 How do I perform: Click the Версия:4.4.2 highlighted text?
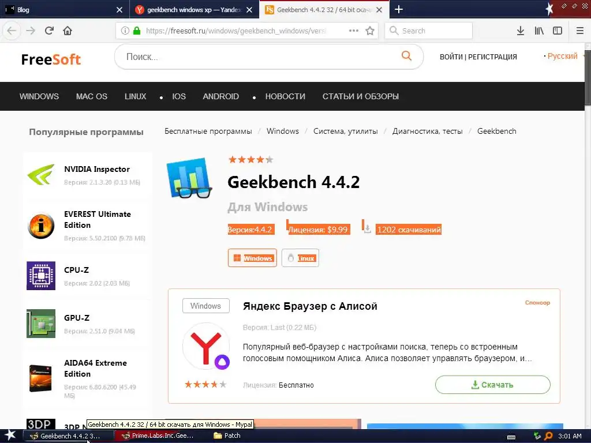coord(251,230)
